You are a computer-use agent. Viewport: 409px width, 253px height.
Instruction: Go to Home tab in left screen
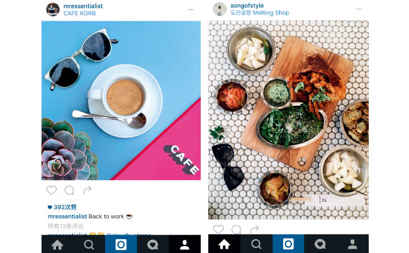click(57, 245)
